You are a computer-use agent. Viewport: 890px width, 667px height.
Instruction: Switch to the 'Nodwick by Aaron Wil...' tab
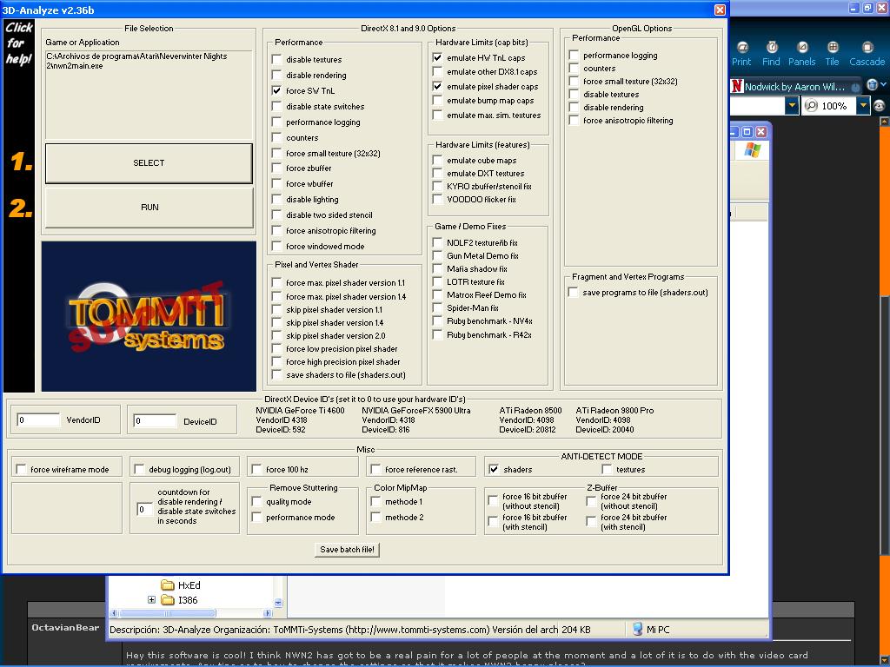pyautogui.click(x=794, y=86)
